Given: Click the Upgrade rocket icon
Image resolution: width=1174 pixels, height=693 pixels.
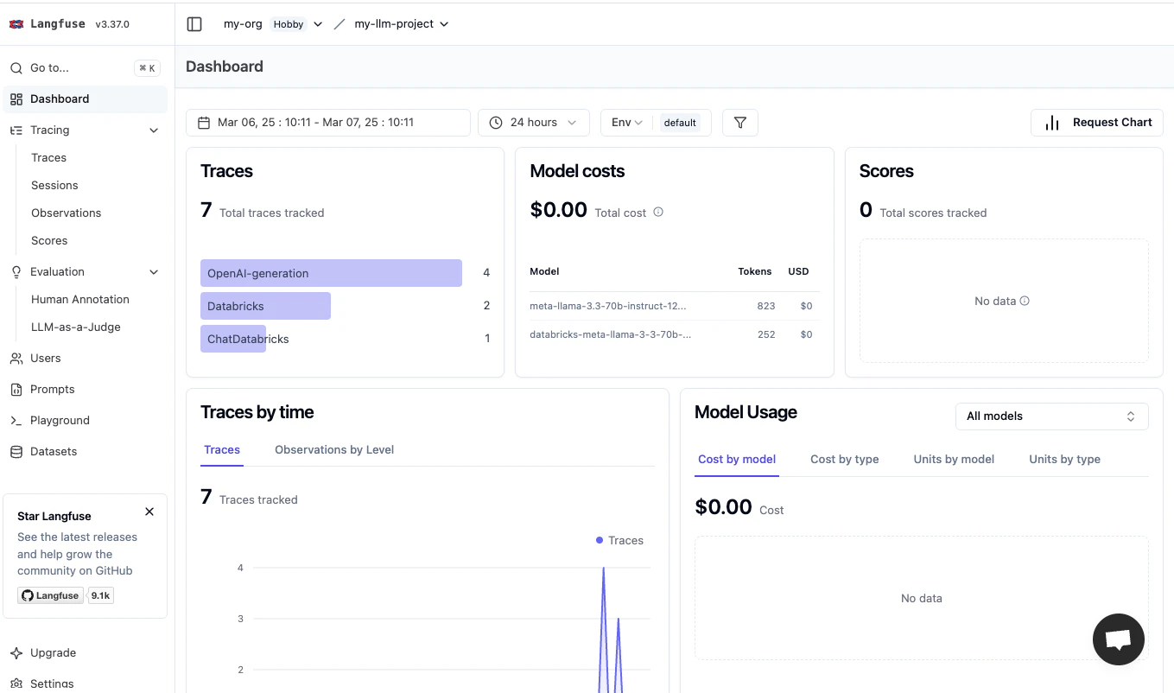Looking at the screenshot, I should pyautogui.click(x=16, y=653).
